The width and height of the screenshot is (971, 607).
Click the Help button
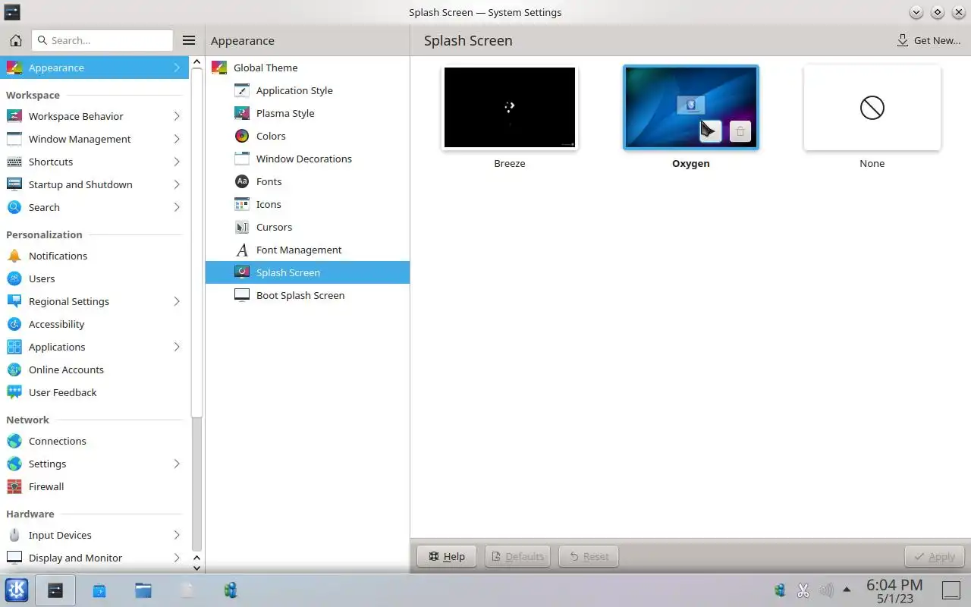pyautogui.click(x=447, y=556)
